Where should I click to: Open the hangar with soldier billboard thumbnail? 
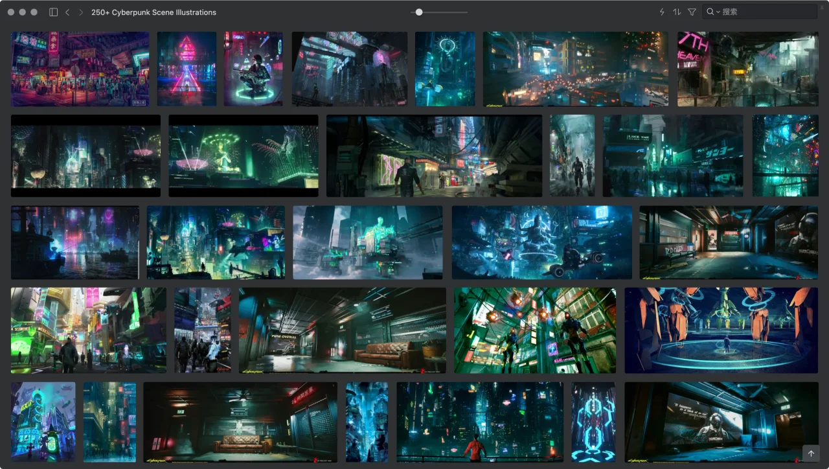tap(721, 422)
